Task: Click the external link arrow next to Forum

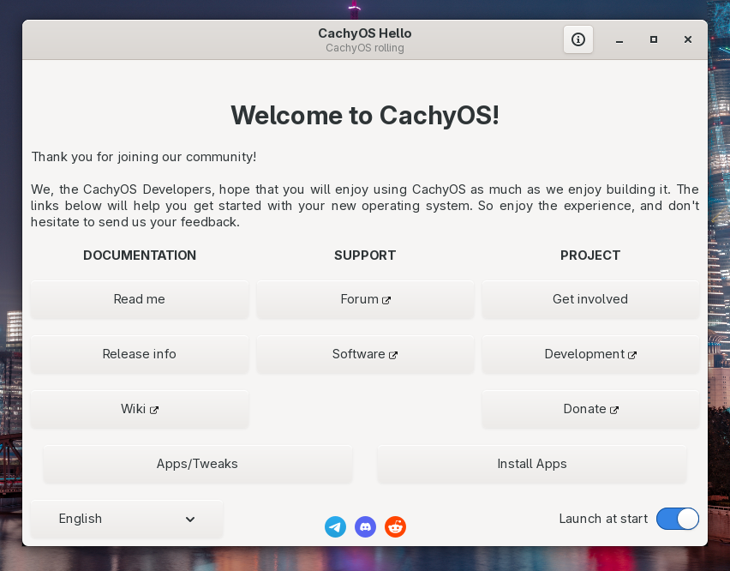Action: (x=385, y=299)
